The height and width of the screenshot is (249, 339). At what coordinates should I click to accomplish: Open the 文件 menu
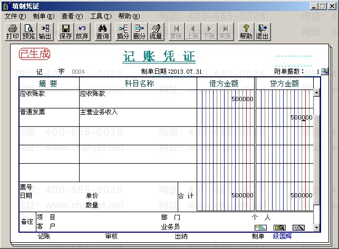15,16
